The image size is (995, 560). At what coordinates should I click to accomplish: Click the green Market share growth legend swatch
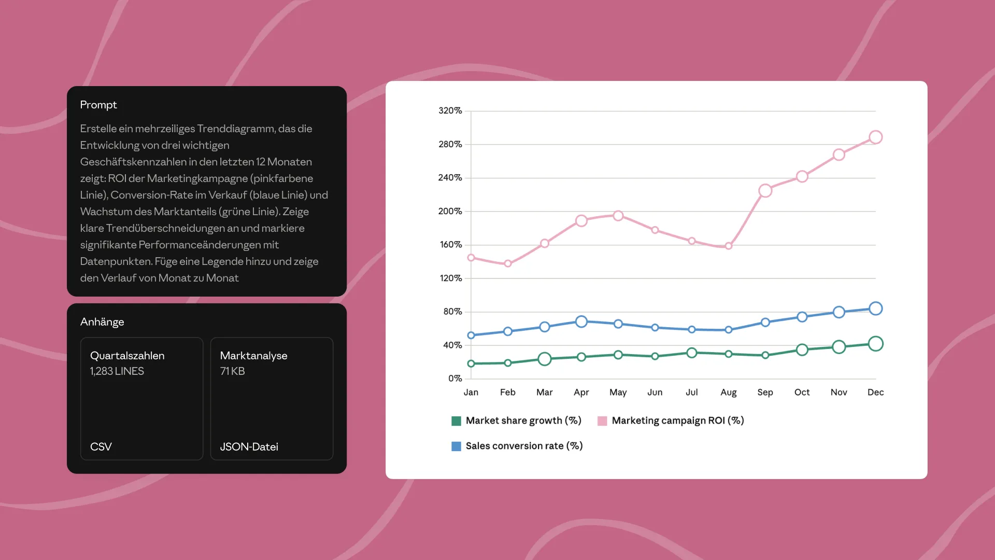click(456, 421)
